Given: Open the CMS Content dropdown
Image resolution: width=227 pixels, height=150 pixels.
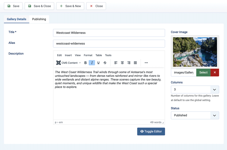Looking at the screenshot, I should click(69, 63).
